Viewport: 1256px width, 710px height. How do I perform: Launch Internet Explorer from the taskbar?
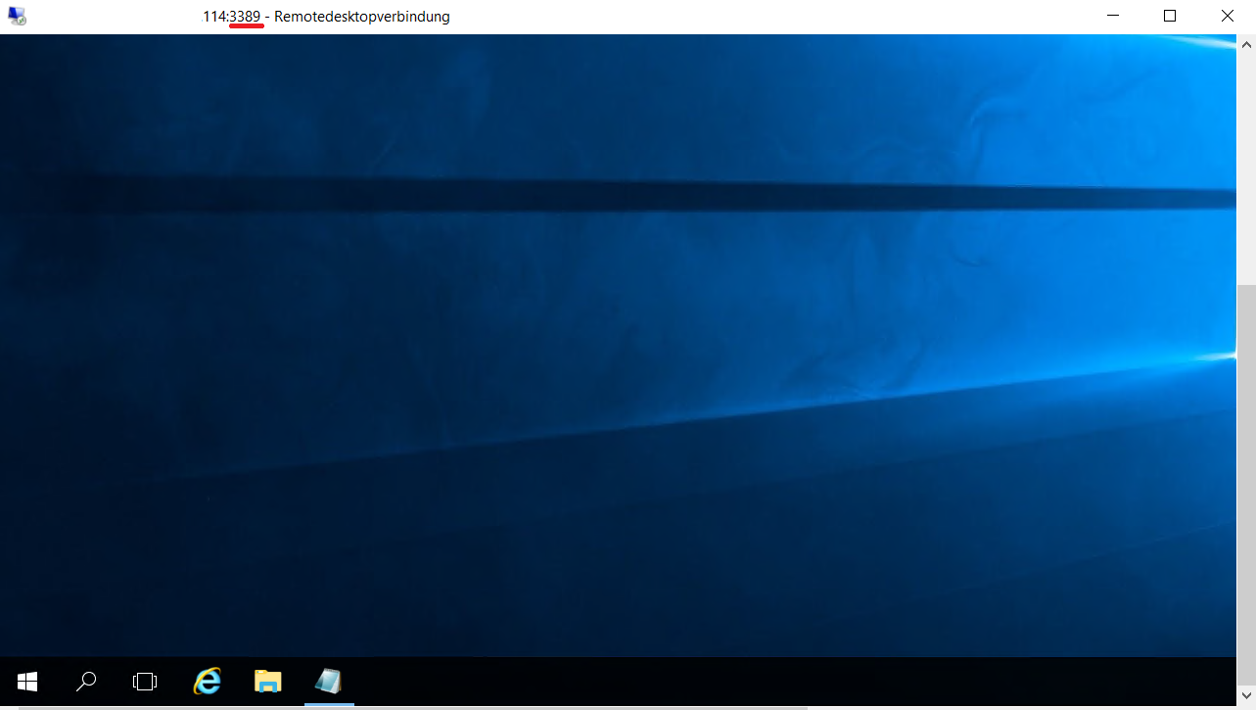click(206, 681)
